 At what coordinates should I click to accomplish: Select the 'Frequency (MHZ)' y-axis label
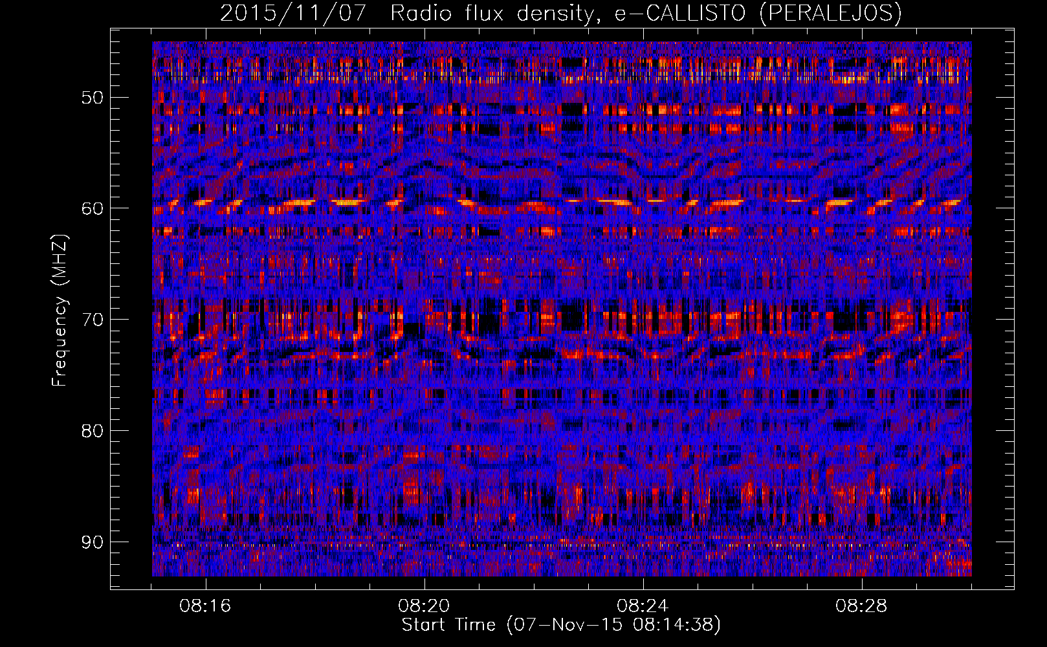point(60,310)
